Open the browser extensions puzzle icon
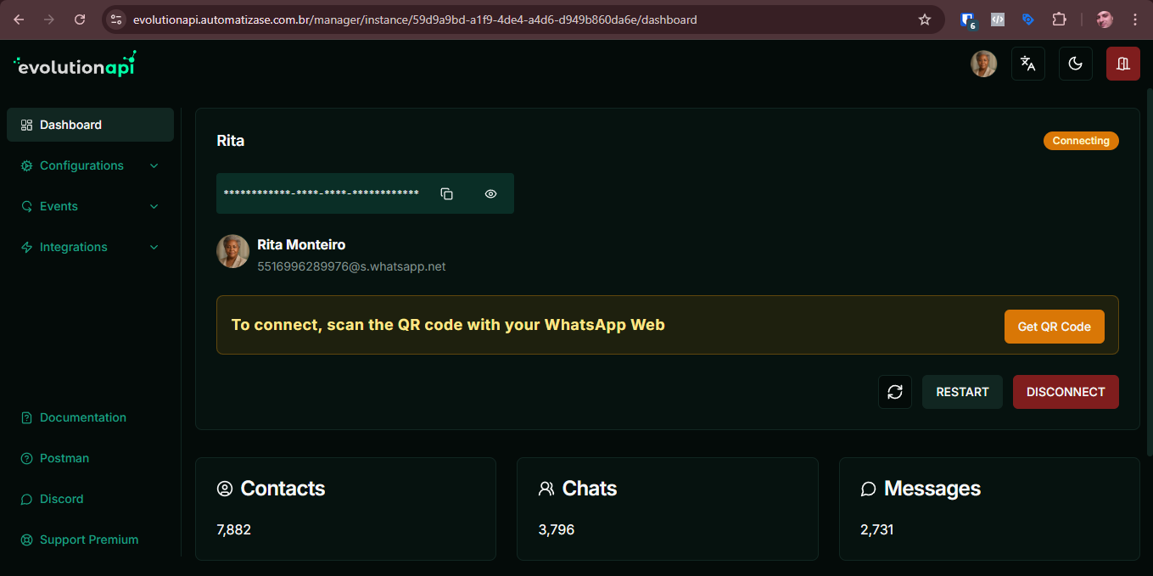Image resolution: width=1153 pixels, height=576 pixels. (x=1059, y=20)
